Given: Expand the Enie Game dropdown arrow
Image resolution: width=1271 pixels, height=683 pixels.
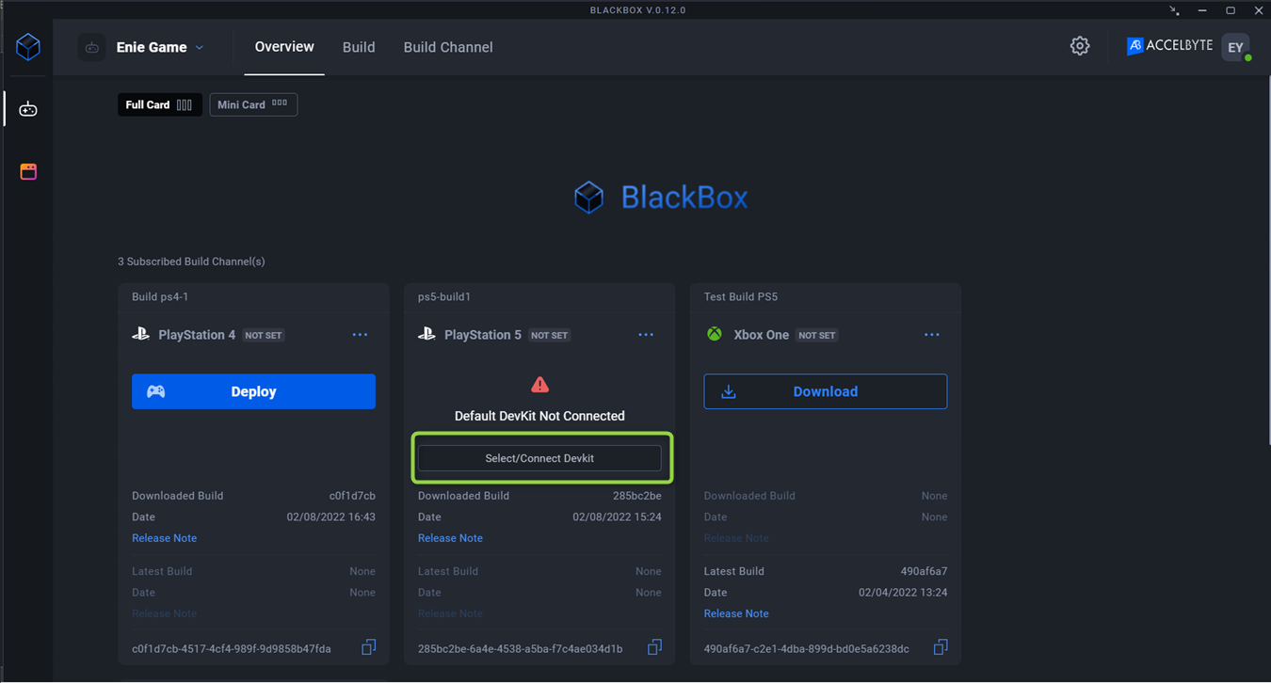Looking at the screenshot, I should pyautogui.click(x=200, y=48).
